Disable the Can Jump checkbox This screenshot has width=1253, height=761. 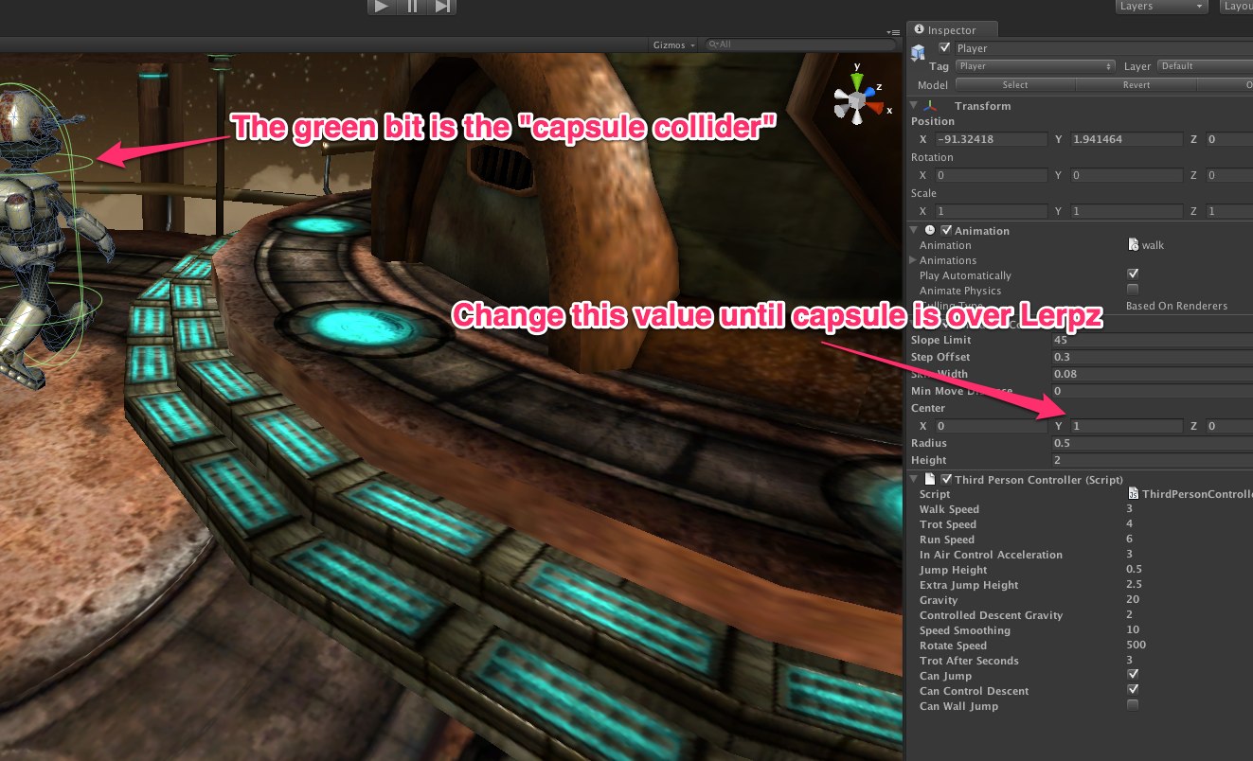coord(1133,674)
